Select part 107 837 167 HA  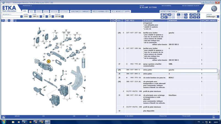(x=133, y=33)
